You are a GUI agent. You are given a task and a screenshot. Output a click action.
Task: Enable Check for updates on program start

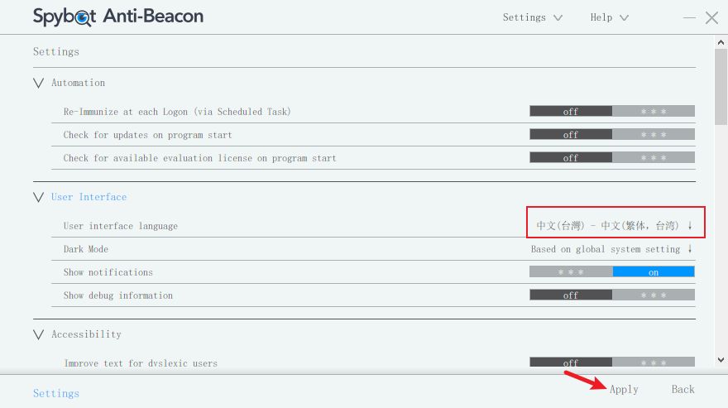point(611,134)
